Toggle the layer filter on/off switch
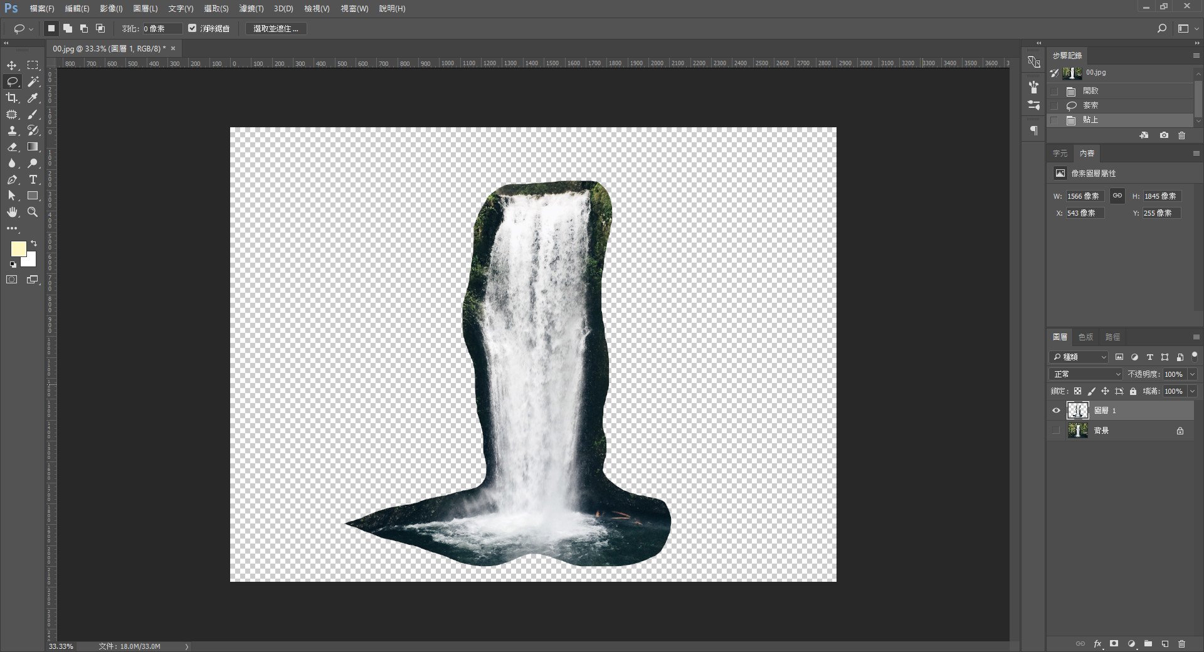The height and width of the screenshot is (652, 1204). (1195, 357)
